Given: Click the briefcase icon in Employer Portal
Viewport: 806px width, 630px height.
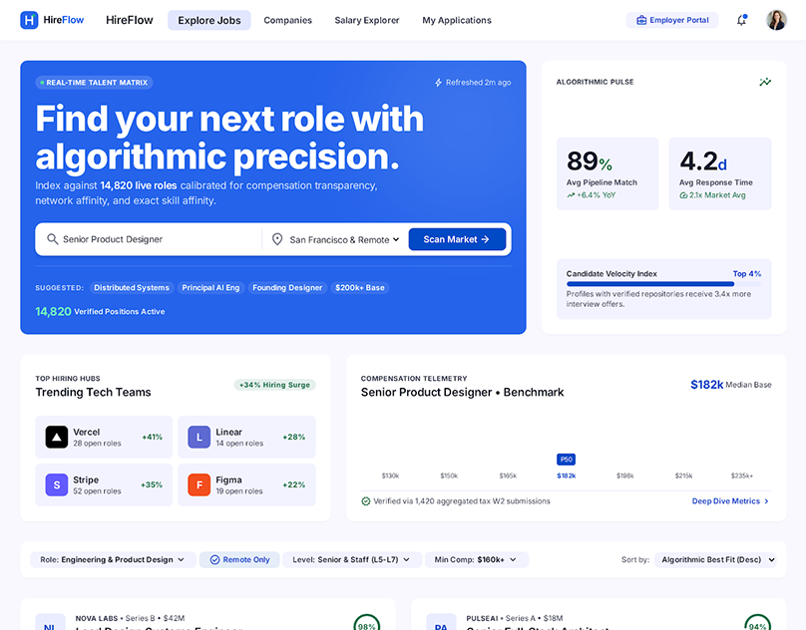Looking at the screenshot, I should [x=641, y=20].
